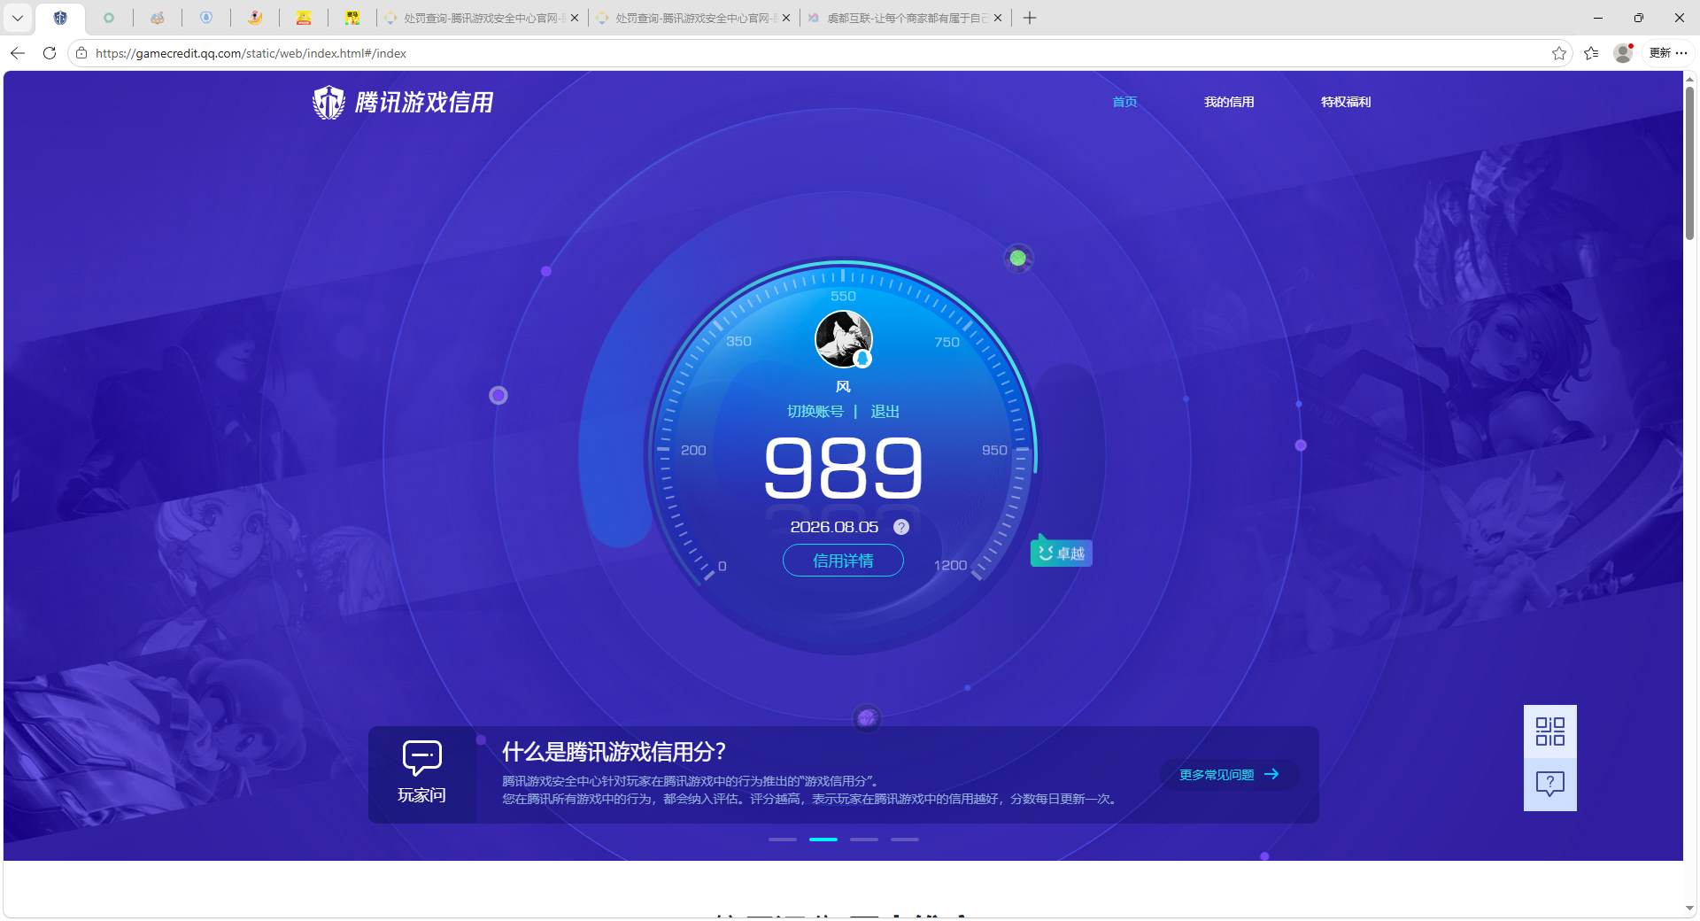Screen dimensions: 1700x921
Task: Click the credit score 989
Action: click(x=843, y=468)
